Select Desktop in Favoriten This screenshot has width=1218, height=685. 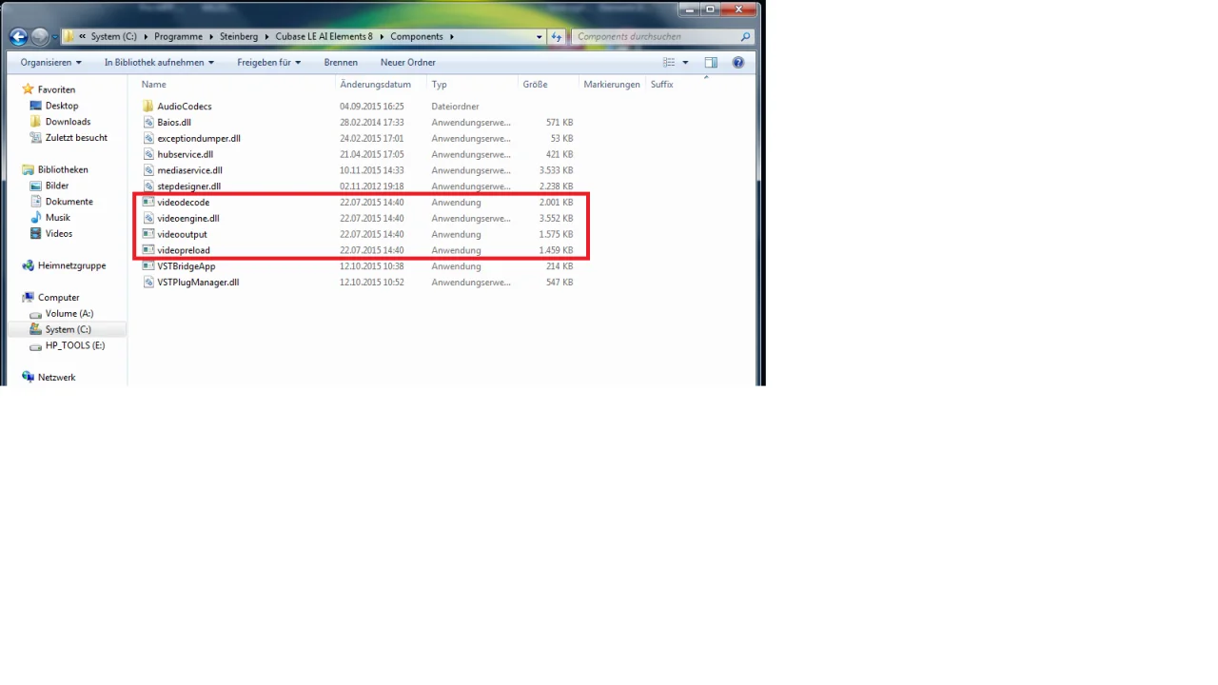62,106
